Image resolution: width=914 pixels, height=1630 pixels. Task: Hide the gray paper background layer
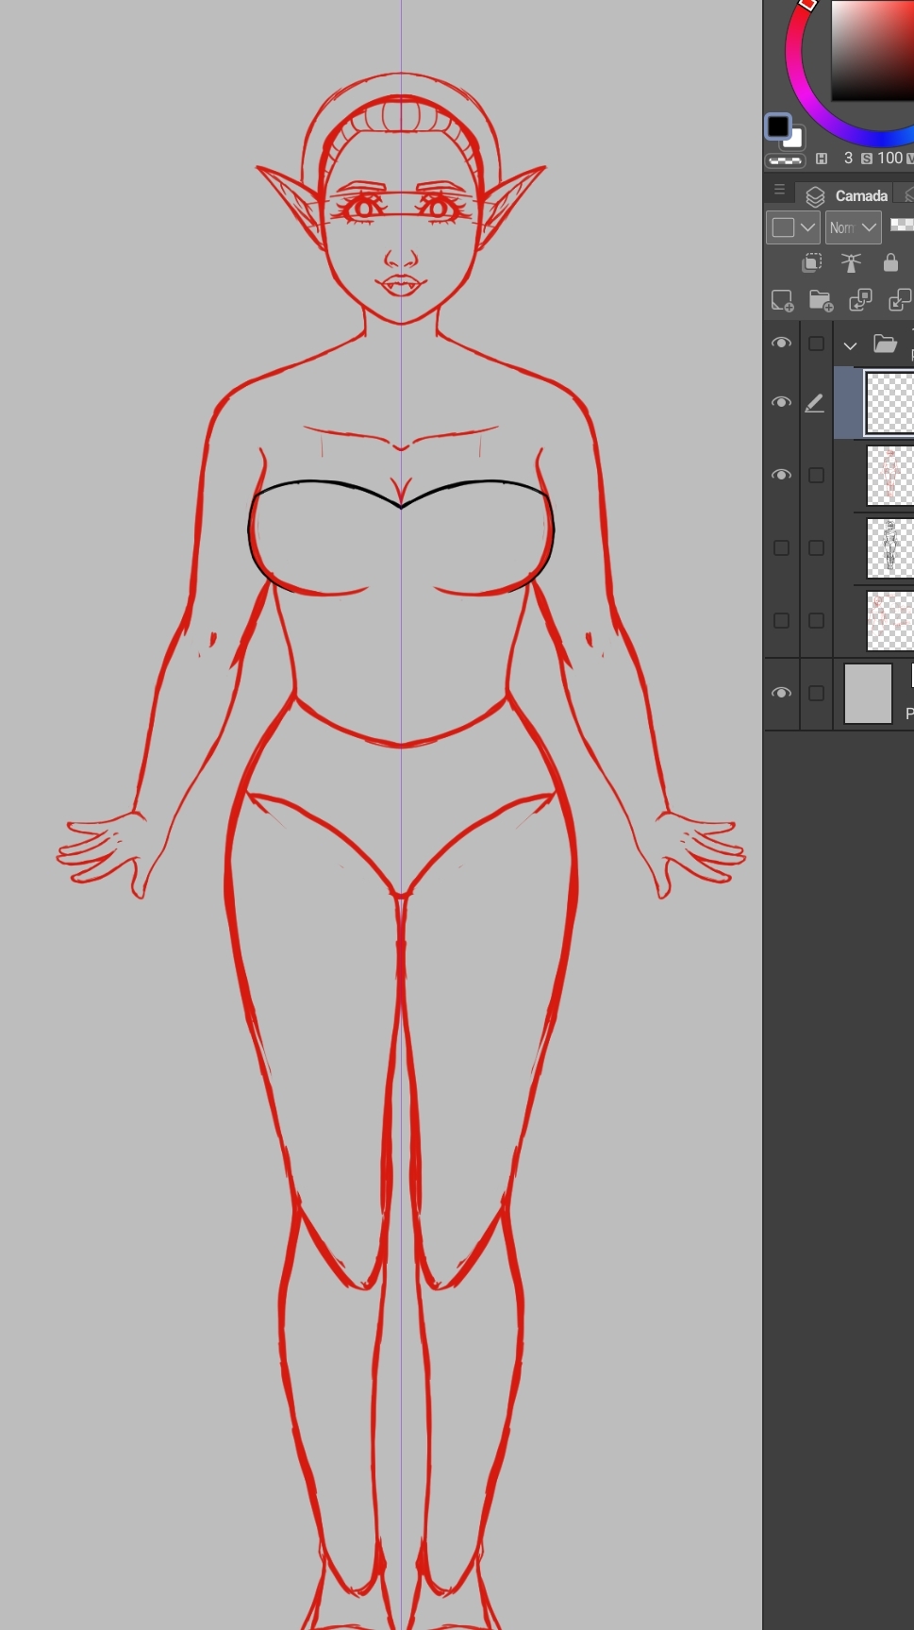pyautogui.click(x=781, y=694)
